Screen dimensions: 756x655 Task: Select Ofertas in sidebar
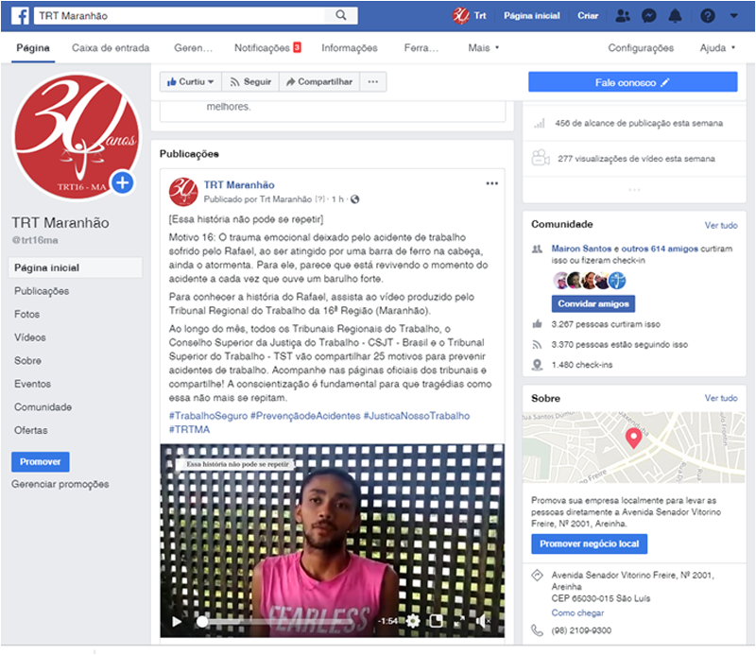[x=31, y=430]
